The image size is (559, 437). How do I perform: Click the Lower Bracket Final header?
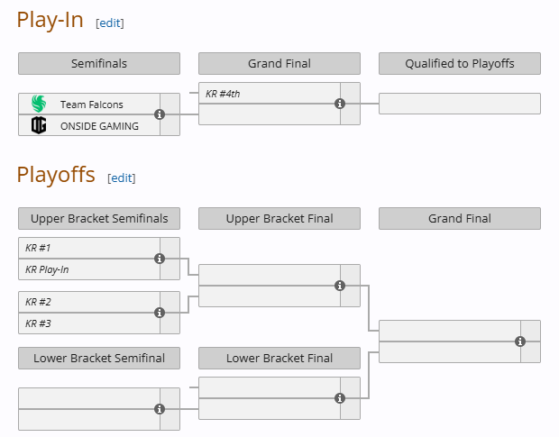point(279,358)
